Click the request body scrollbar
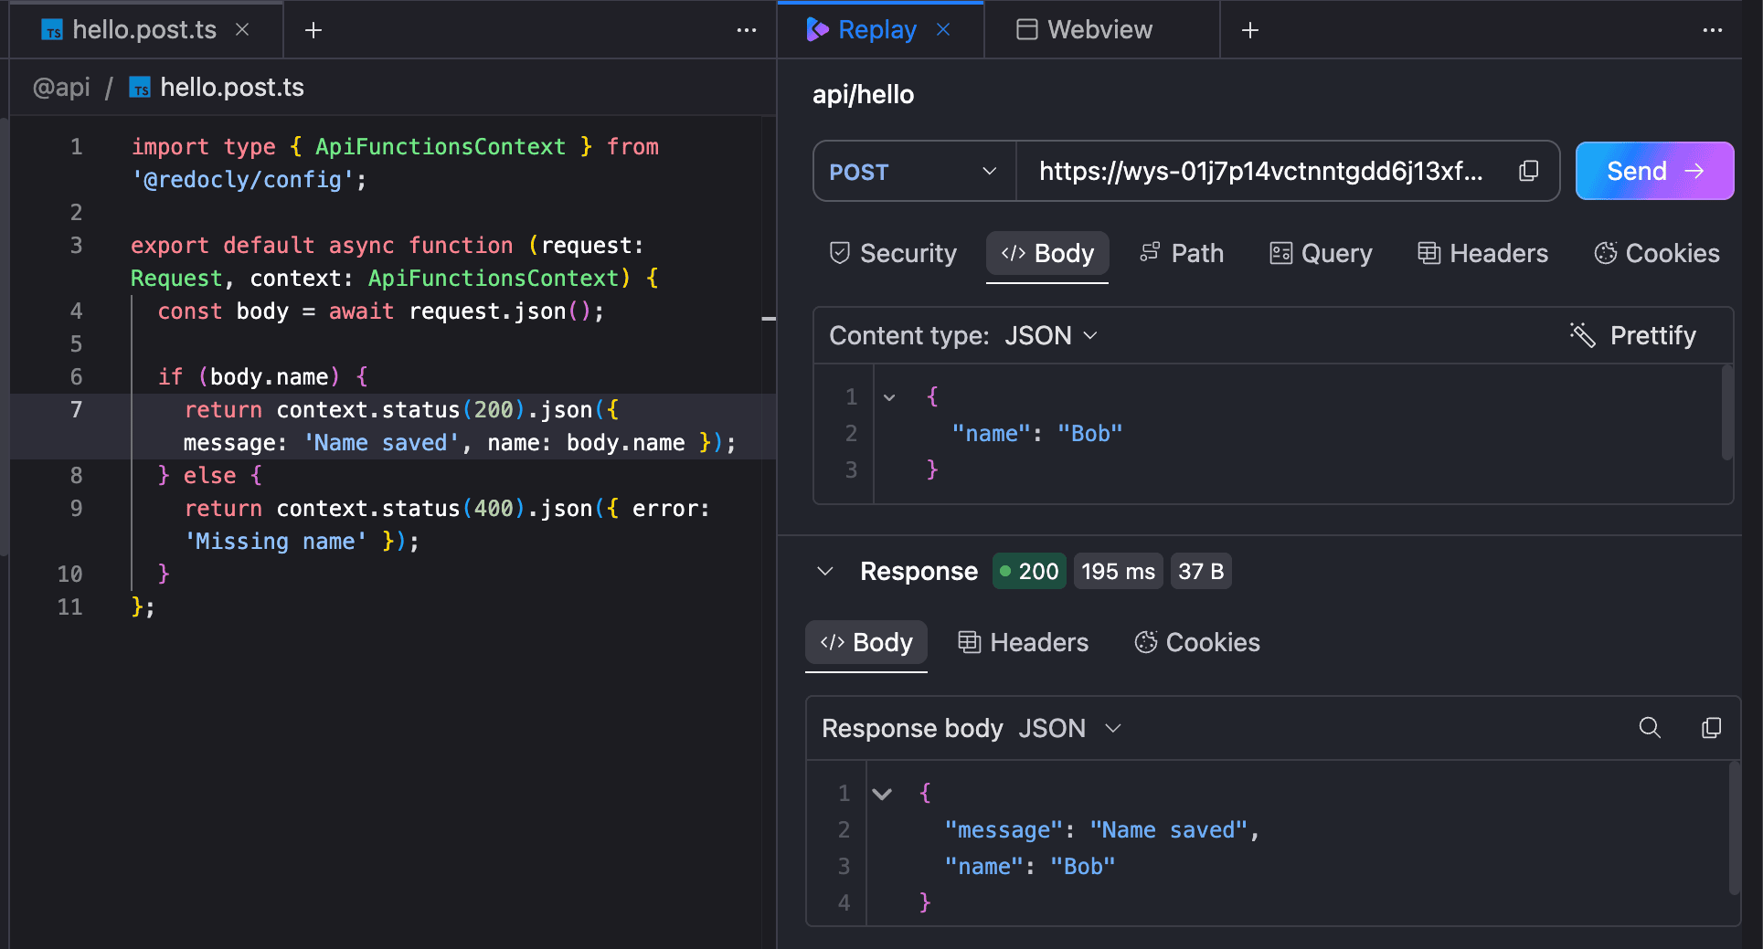 pos(1726,413)
